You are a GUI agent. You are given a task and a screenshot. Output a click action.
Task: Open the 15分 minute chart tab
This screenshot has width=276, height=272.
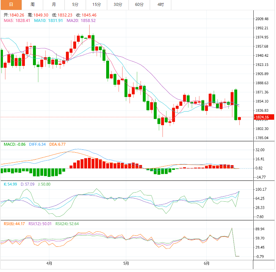tap(97, 5)
